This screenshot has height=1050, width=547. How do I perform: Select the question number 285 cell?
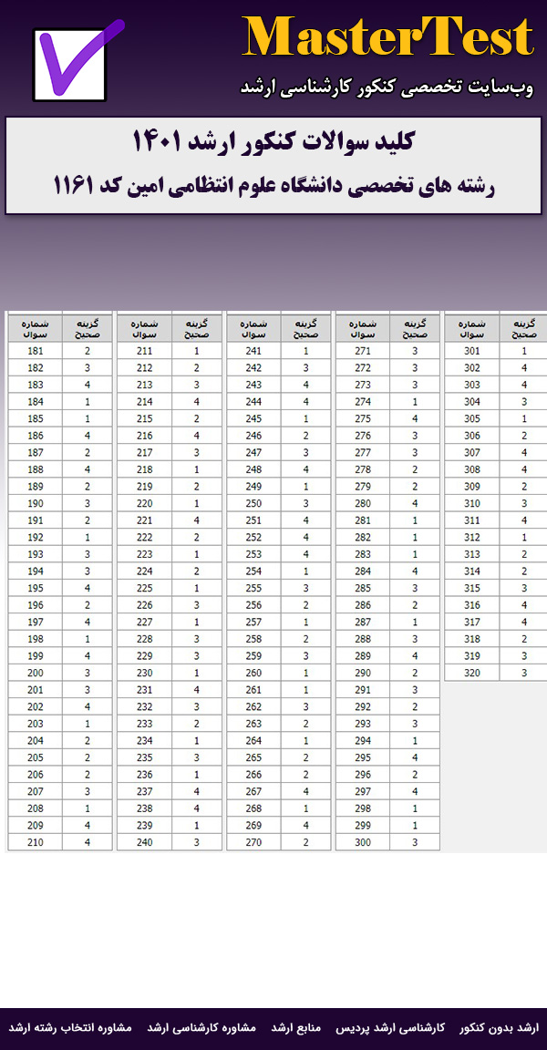point(363,588)
